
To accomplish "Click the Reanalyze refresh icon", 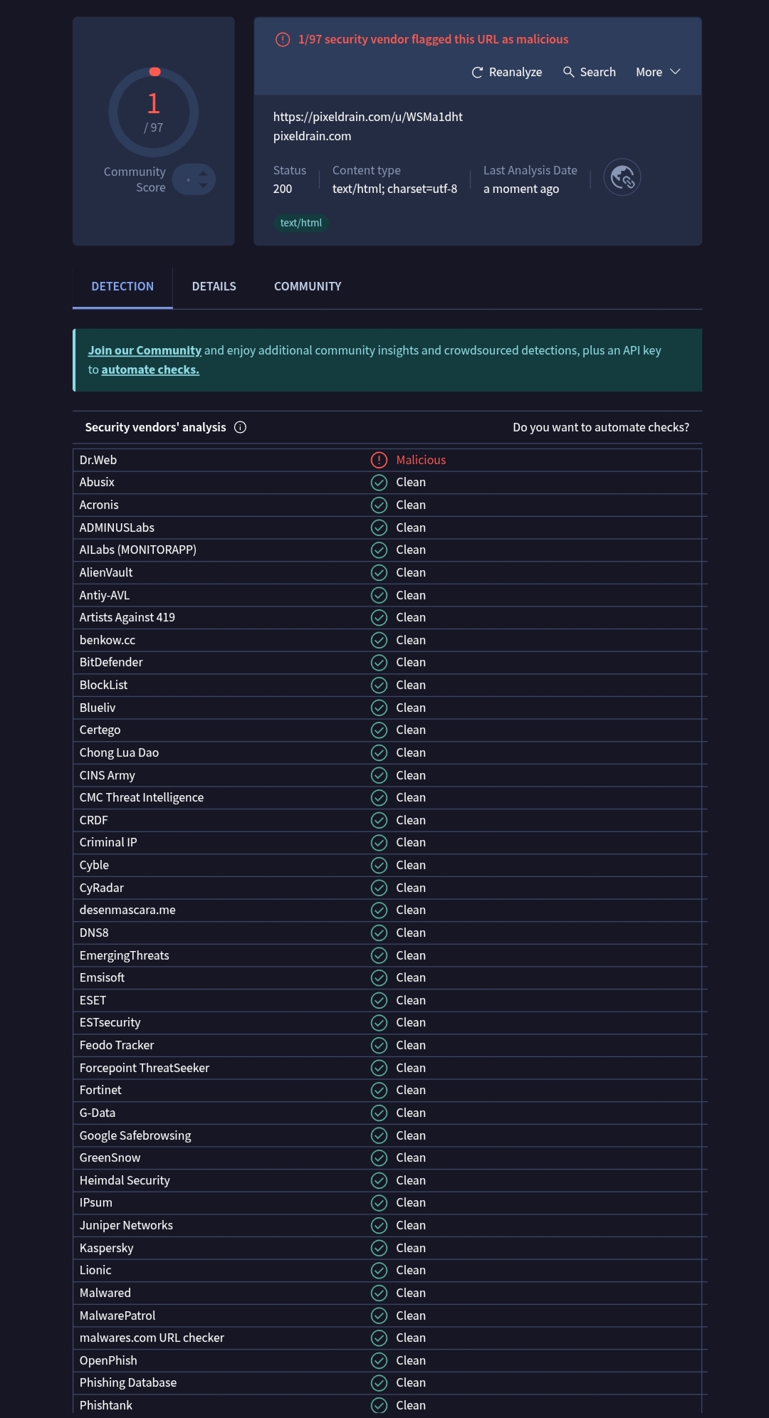I will (x=477, y=73).
